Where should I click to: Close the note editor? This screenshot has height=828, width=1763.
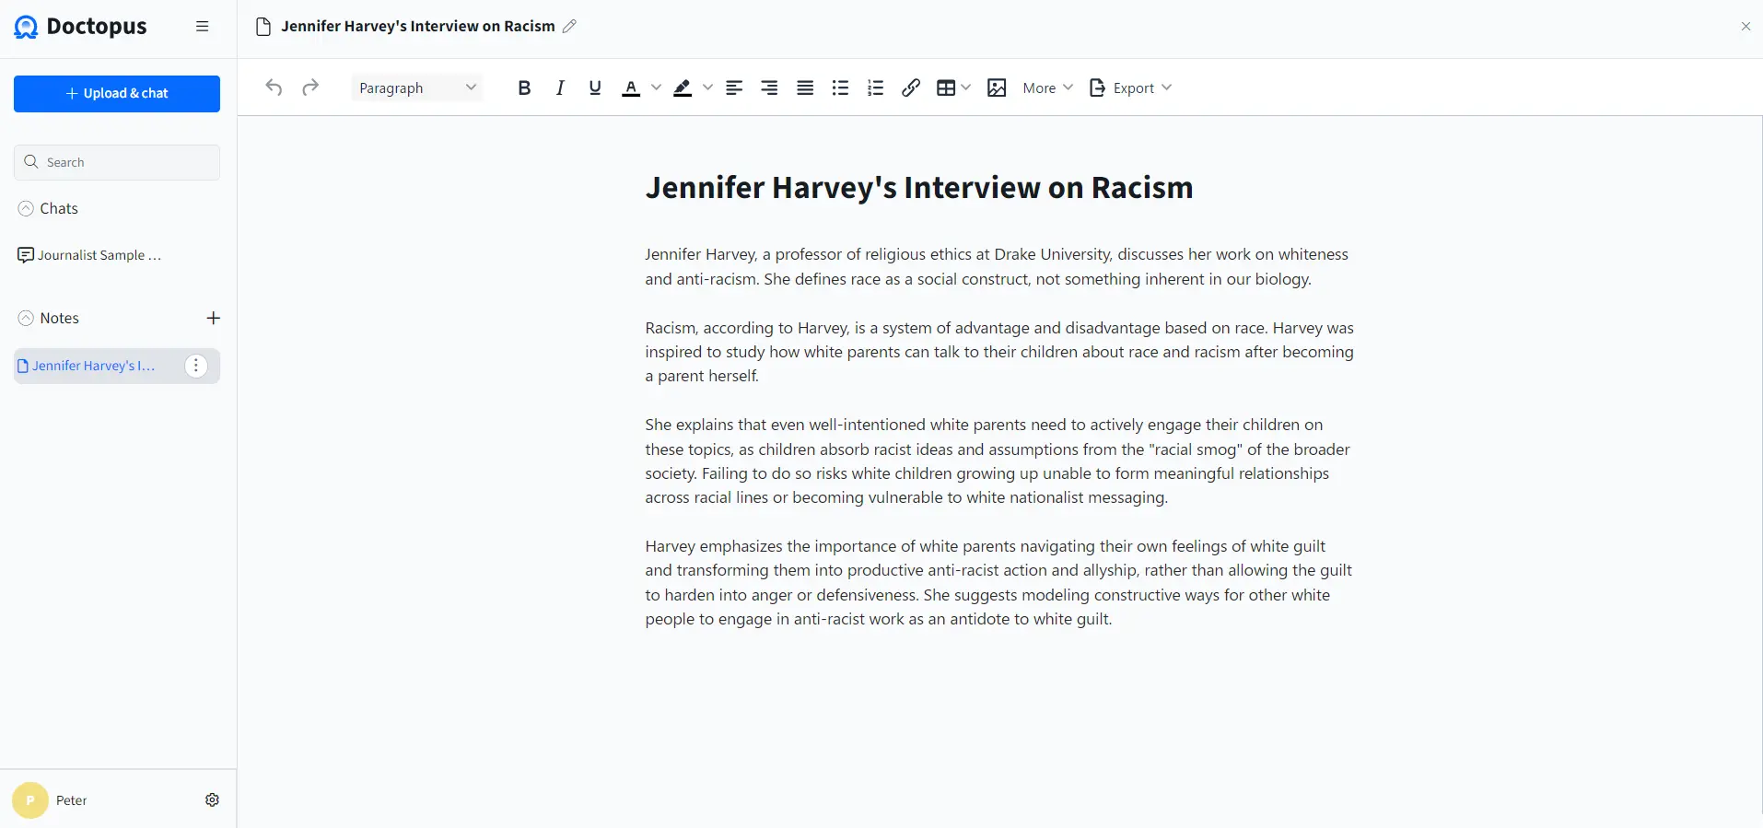click(1745, 26)
